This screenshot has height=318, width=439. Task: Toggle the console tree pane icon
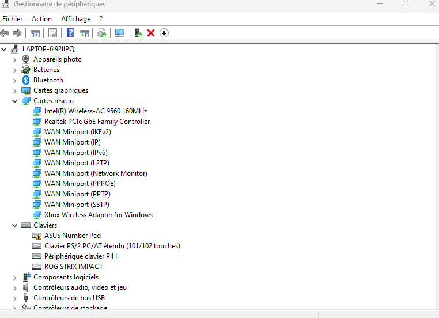click(35, 33)
